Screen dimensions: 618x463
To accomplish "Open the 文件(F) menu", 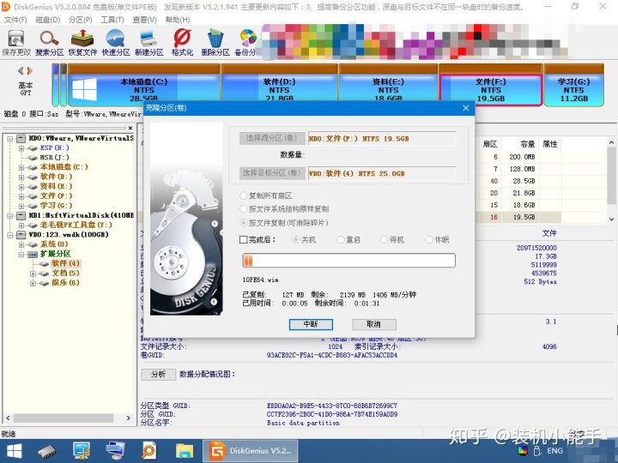I will [x=15, y=20].
